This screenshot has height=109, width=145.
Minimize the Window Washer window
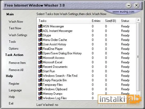pyautogui.click(x=129, y=6)
